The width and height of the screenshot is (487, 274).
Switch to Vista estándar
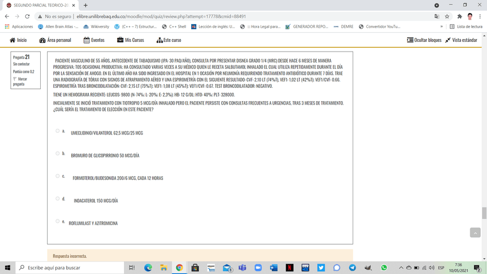(461, 40)
